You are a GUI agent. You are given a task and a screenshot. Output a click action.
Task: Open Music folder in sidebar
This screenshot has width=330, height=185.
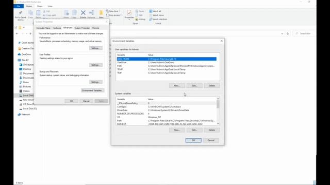click(x=24, y=82)
